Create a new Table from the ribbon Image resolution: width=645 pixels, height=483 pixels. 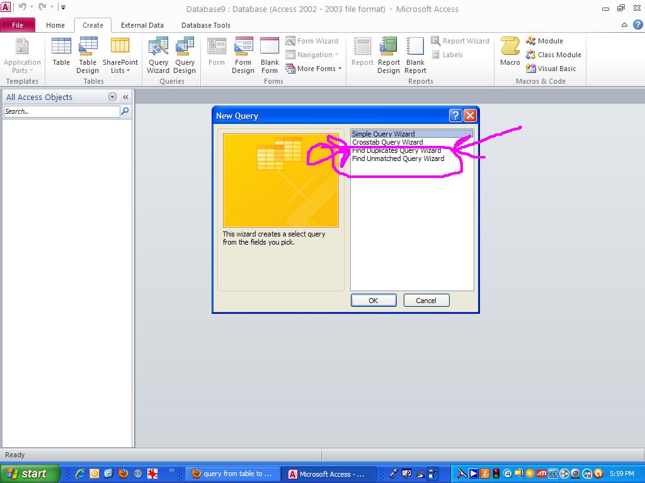pyautogui.click(x=61, y=52)
